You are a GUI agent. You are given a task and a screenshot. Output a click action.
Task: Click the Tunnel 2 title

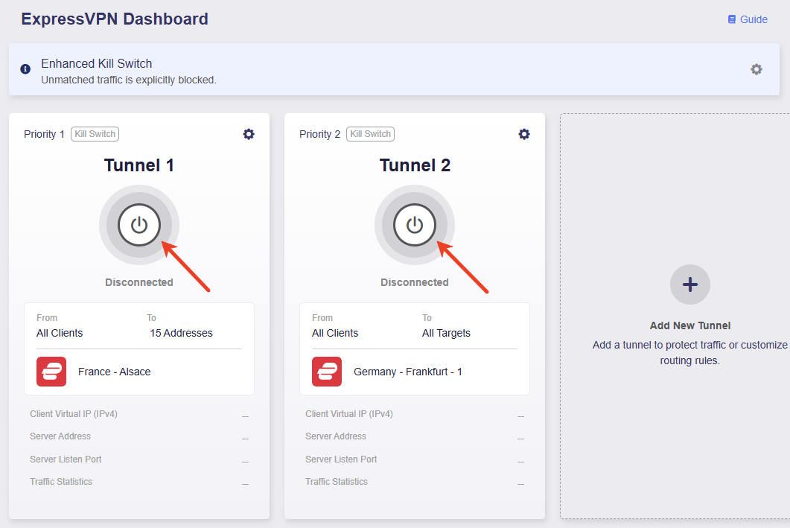[415, 165]
